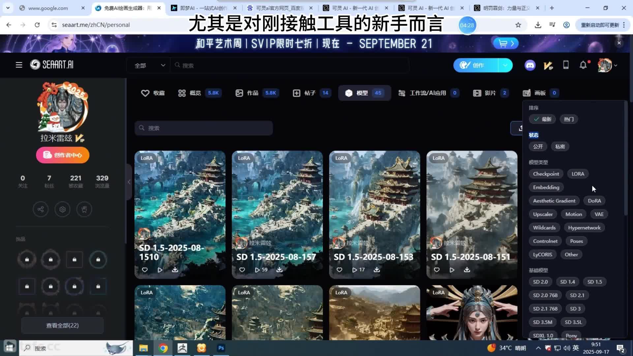Enable the SD 1.5 base model filter
The image size is (633, 356).
(x=594, y=282)
